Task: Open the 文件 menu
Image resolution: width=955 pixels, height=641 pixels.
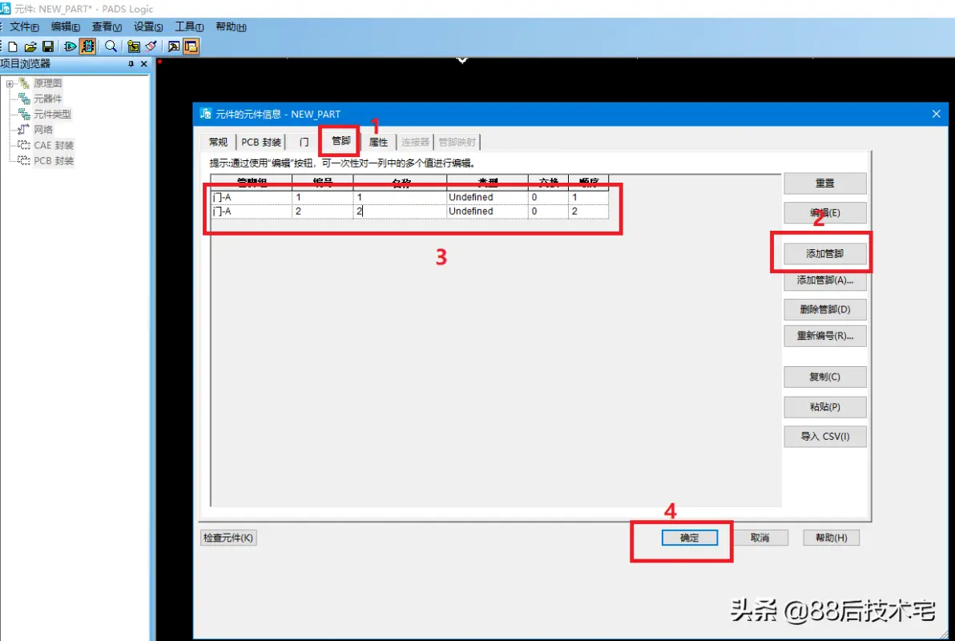Action: point(24,26)
